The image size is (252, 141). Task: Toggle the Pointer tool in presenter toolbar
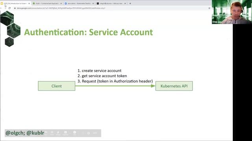pos(58,133)
